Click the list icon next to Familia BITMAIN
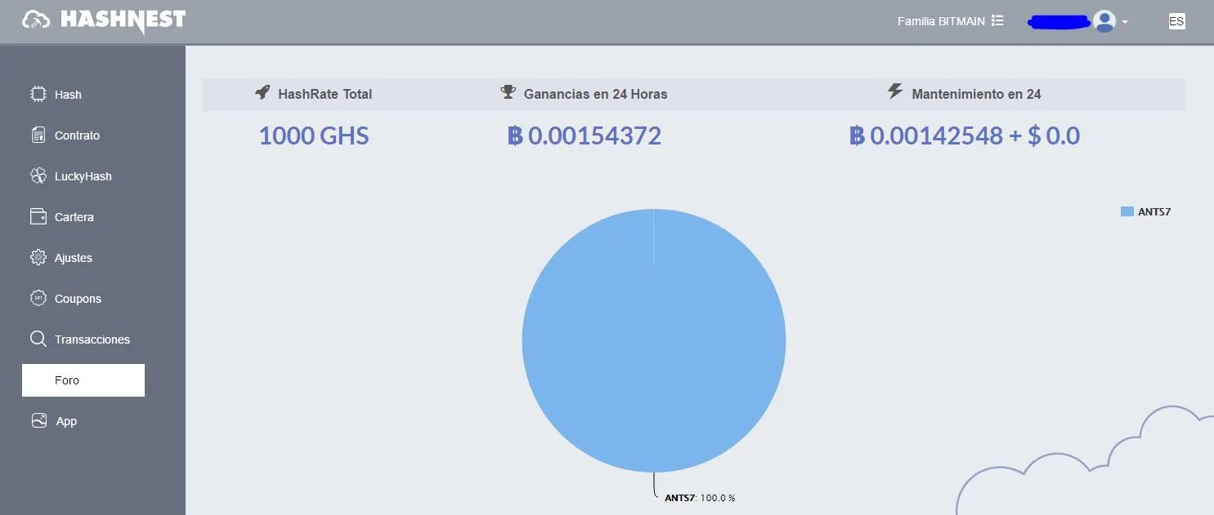 [x=997, y=20]
